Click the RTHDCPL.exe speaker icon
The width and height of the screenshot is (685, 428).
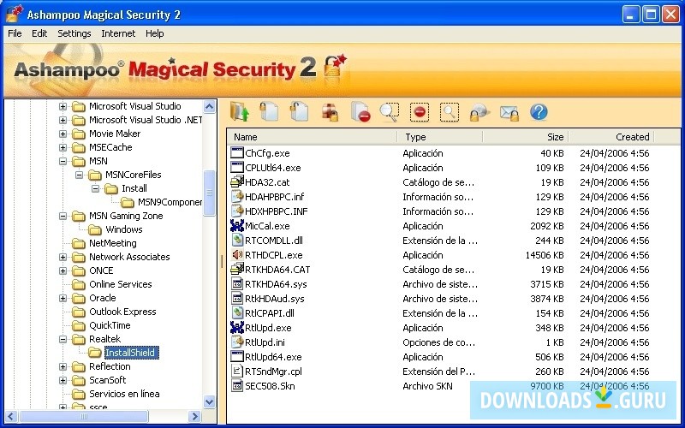237,254
